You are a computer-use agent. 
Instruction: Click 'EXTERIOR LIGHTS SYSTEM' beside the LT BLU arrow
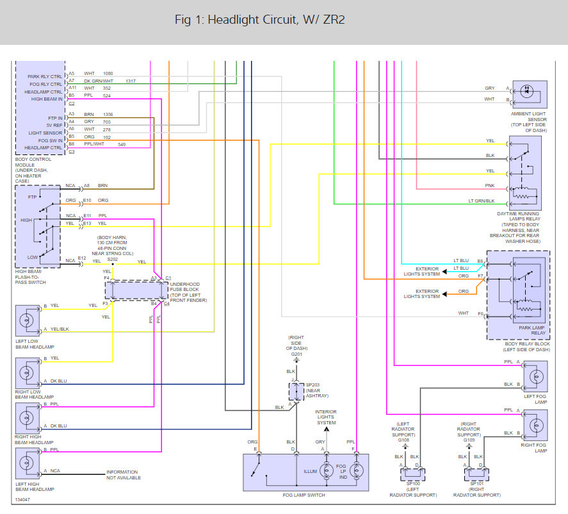pyautogui.click(x=422, y=272)
